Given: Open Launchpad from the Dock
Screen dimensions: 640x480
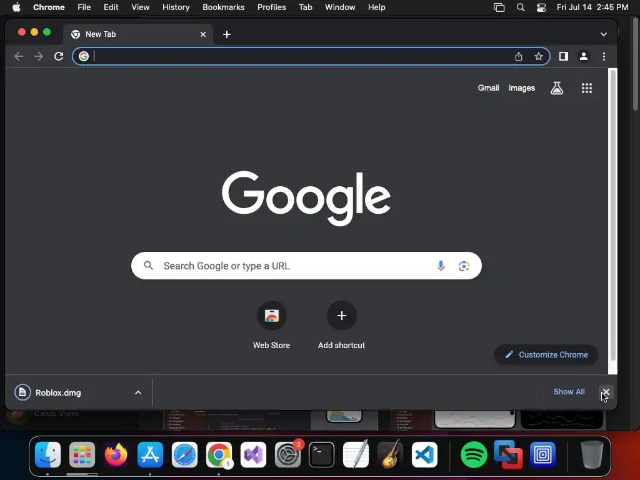Looking at the screenshot, I should 82,455.
